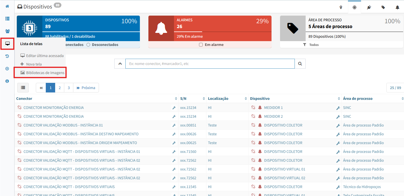Open the monitor screens sidebar icon
Screen dimensions: 404x196
(7, 44)
